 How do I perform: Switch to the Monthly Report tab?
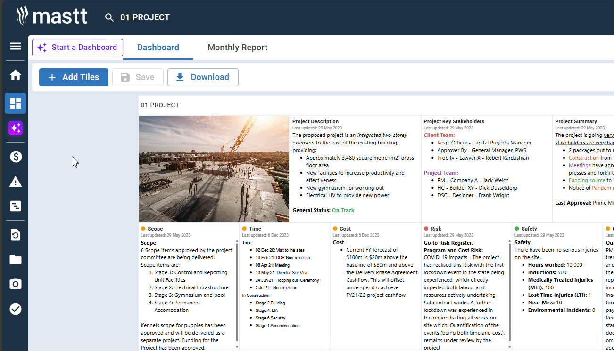coord(237,48)
